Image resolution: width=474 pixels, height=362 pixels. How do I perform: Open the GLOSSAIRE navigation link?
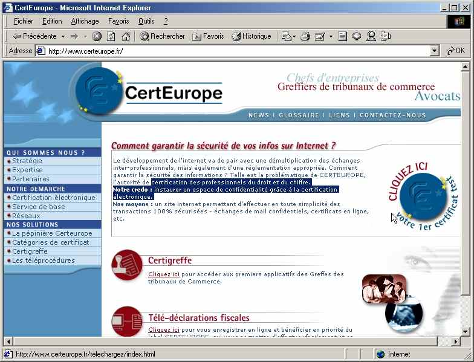[299, 115]
